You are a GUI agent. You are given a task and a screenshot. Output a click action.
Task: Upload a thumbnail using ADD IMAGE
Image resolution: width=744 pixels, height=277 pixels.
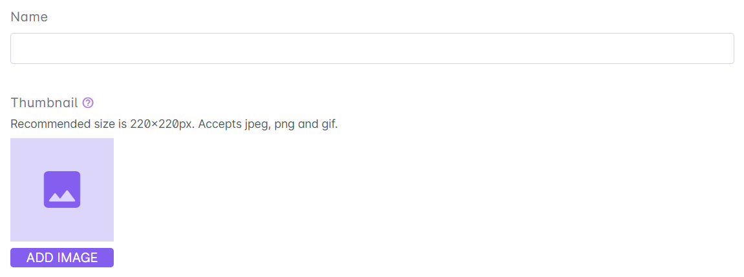(x=62, y=258)
